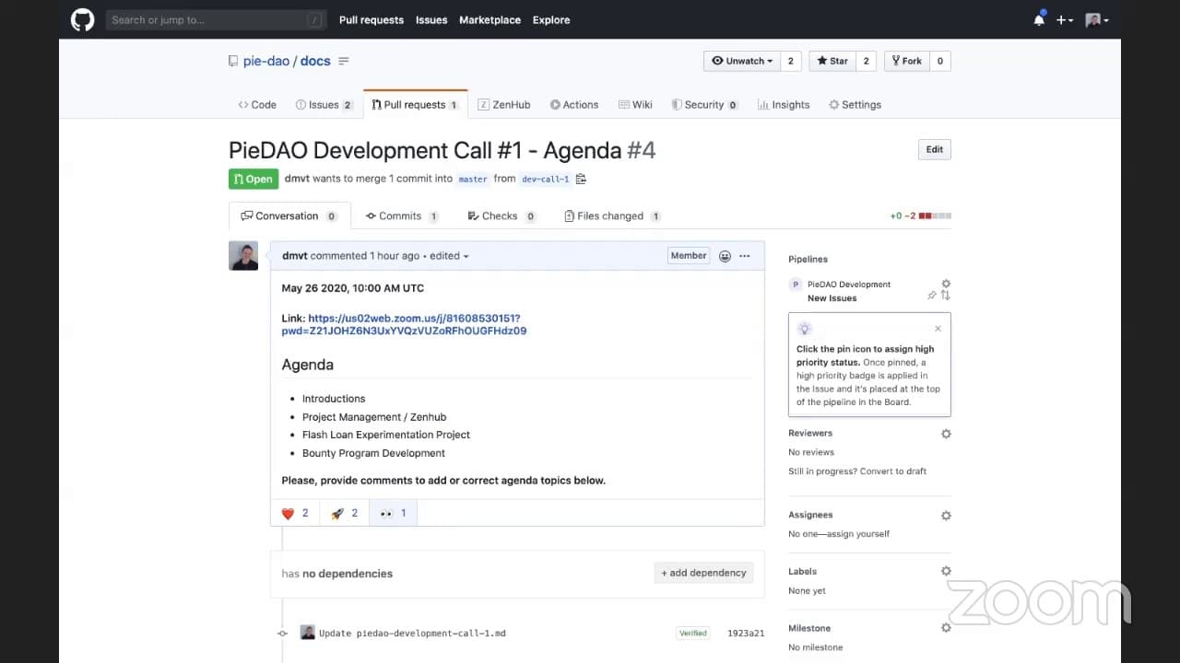Viewport: 1180px width, 663px height.
Task: Fork the repository
Action: [x=906, y=61]
